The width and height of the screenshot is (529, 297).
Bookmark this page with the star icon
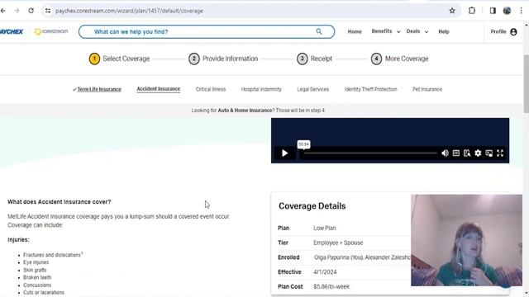coord(452,11)
